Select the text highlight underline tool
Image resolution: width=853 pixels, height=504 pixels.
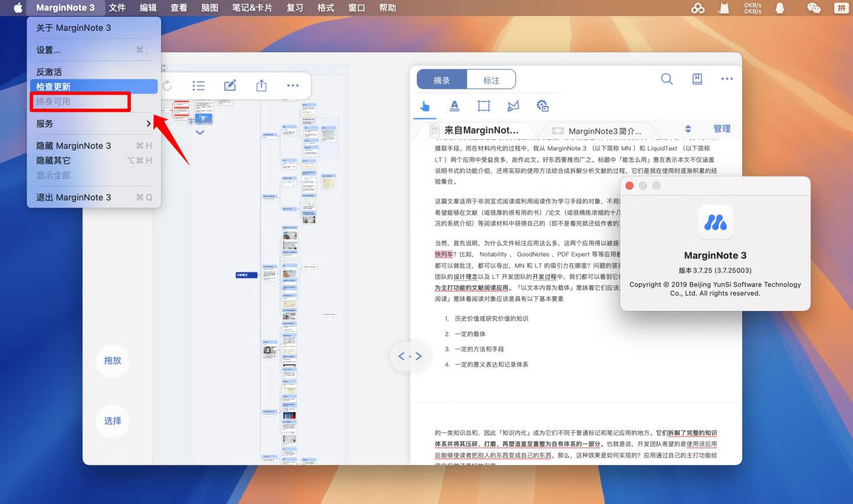click(x=454, y=106)
